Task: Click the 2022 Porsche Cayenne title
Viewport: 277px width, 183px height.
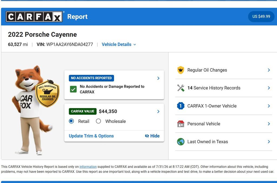Action: click(42, 34)
